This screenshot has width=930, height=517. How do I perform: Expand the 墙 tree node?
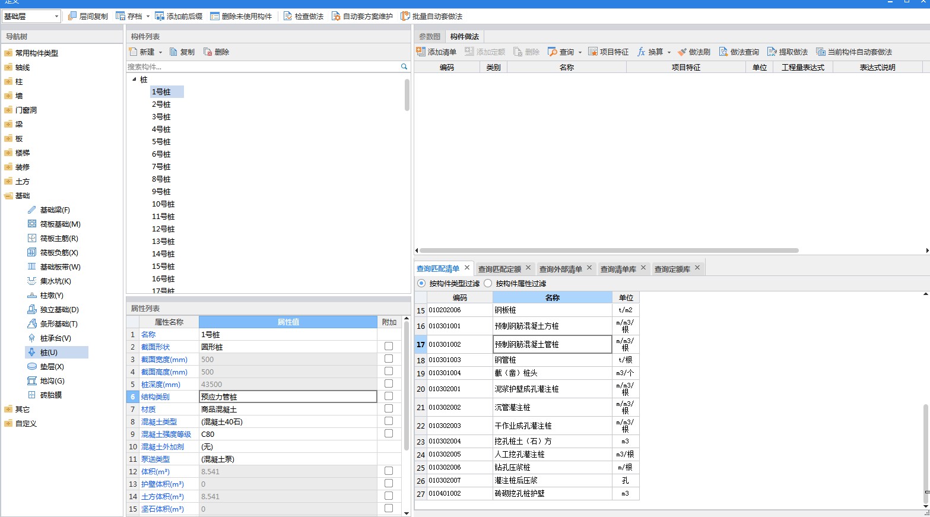click(x=8, y=96)
